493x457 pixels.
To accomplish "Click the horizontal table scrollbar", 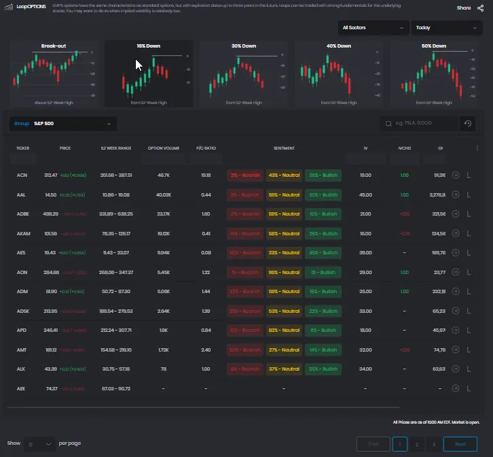I will coord(204,407).
